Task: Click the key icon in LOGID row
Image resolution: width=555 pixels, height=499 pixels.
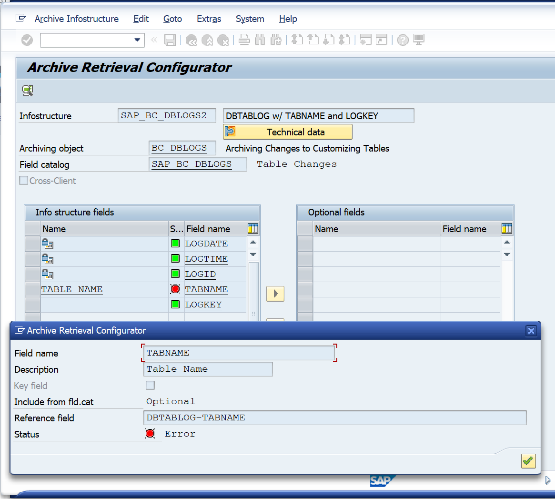Action: point(48,274)
